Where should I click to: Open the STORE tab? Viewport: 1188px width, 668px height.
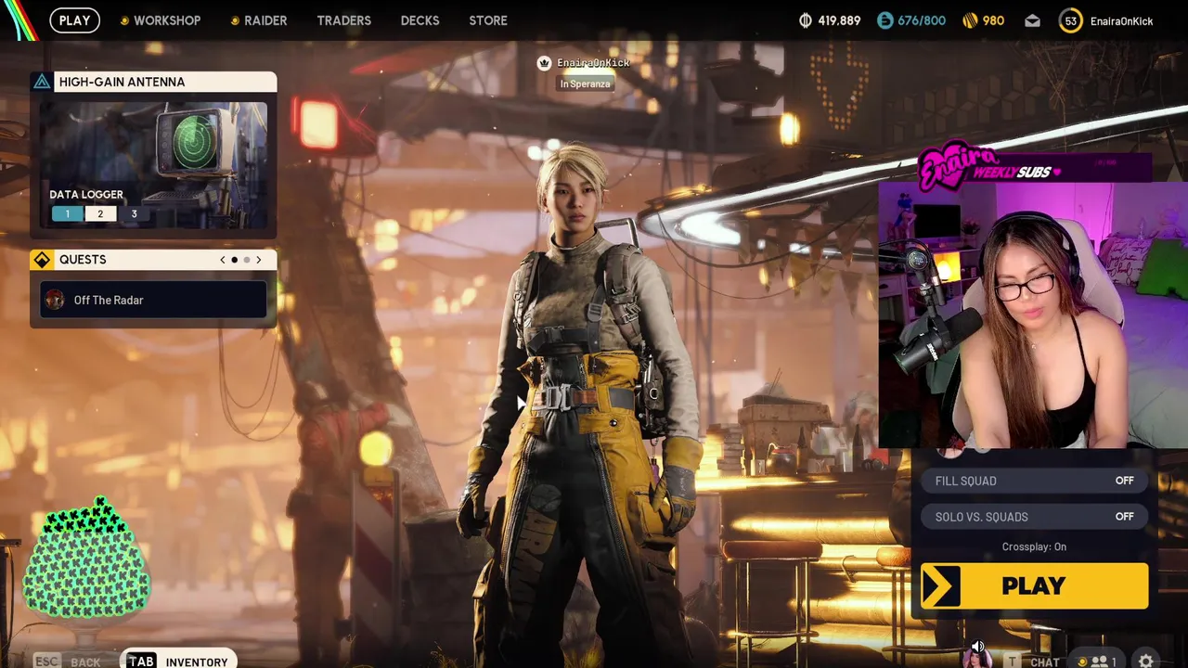pos(488,20)
